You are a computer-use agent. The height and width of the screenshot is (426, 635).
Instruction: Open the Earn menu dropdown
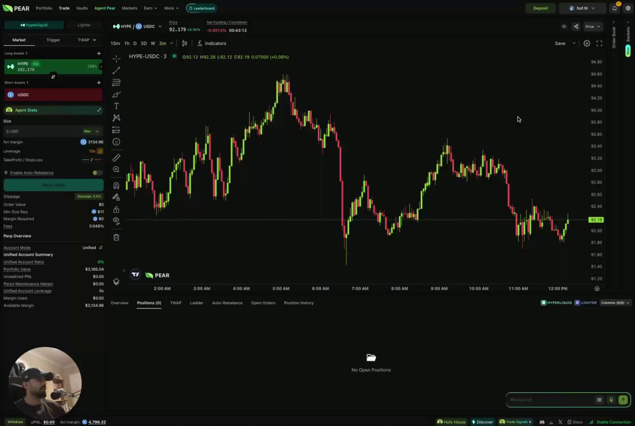coord(150,8)
